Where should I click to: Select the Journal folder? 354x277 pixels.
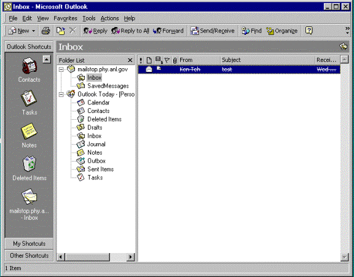[x=96, y=144]
